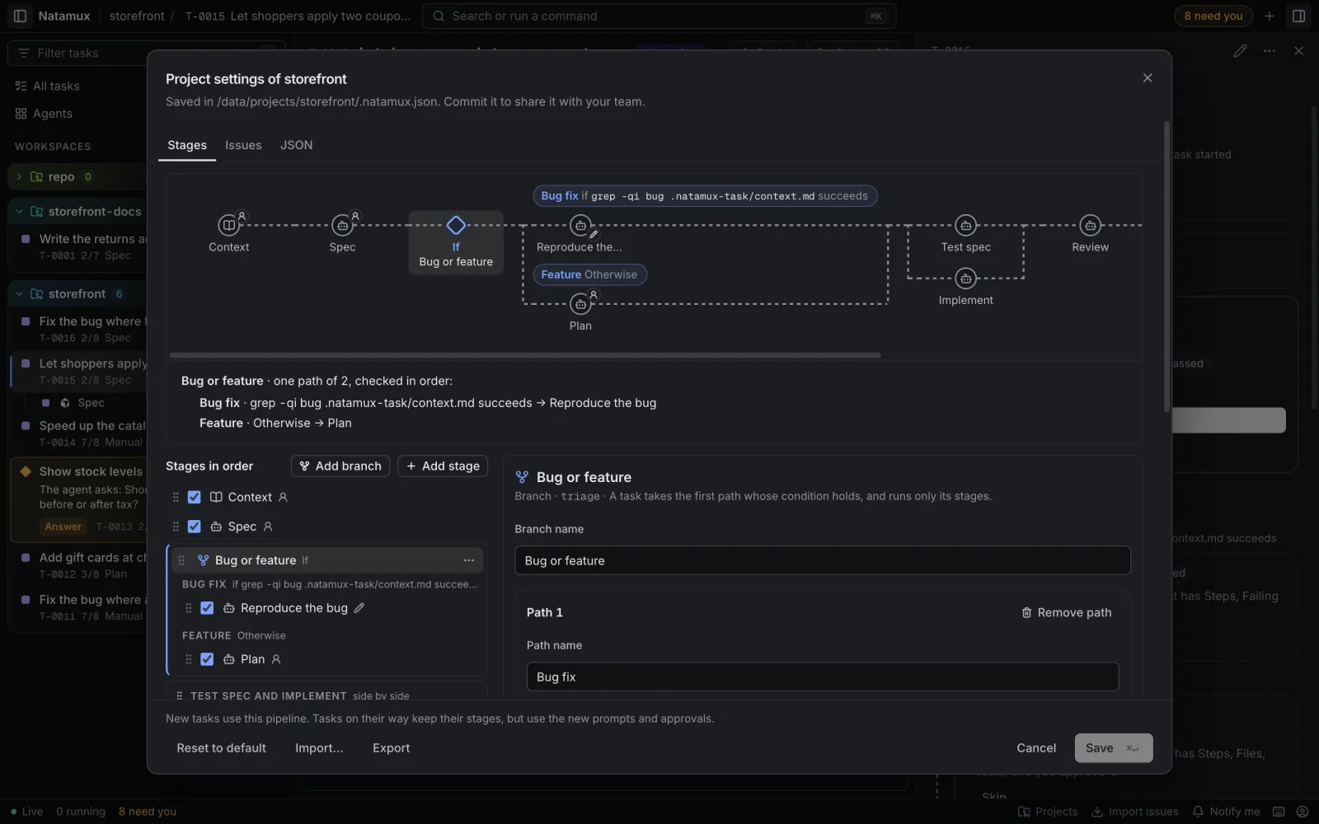Click Import issues in status bar

1134,812
